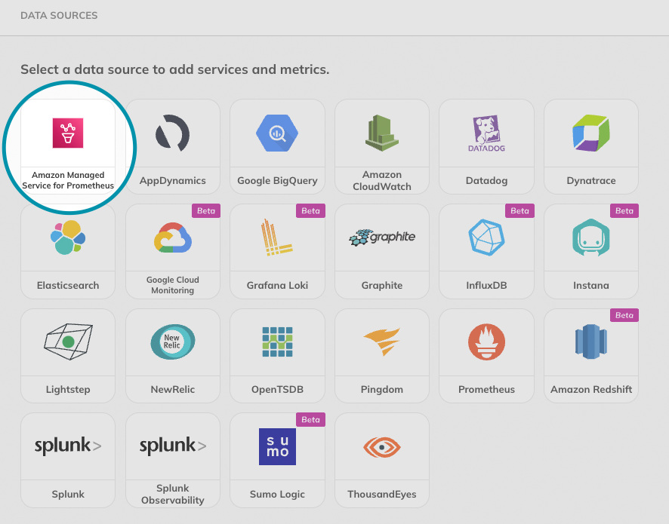Select the Splunk logo tile

tap(68, 446)
